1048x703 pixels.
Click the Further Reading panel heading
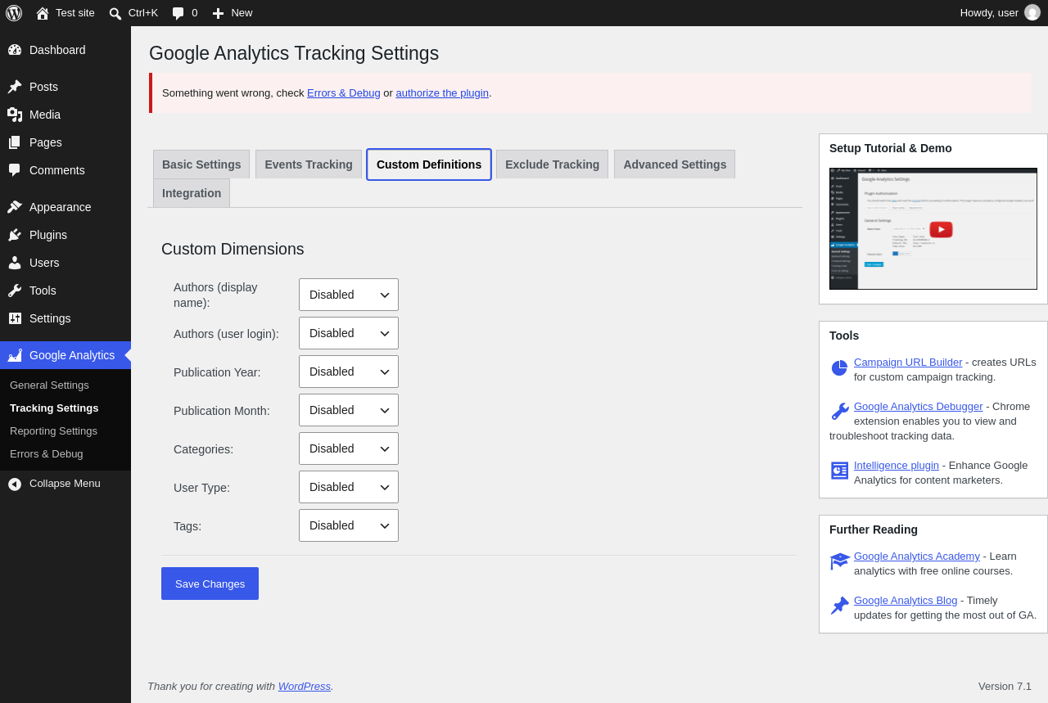pyautogui.click(x=874, y=530)
